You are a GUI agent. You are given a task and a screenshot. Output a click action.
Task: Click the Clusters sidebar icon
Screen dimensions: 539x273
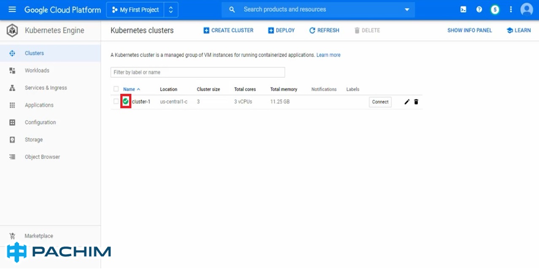12,53
